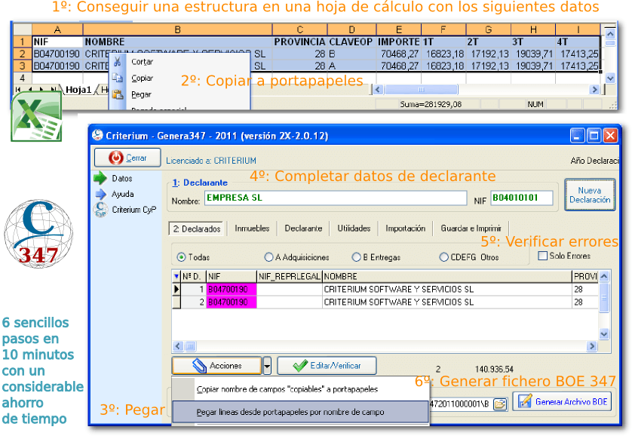Choose Pegar in Excel context menu
Image resolution: width=632 pixels, height=436 pixels.
(x=141, y=95)
